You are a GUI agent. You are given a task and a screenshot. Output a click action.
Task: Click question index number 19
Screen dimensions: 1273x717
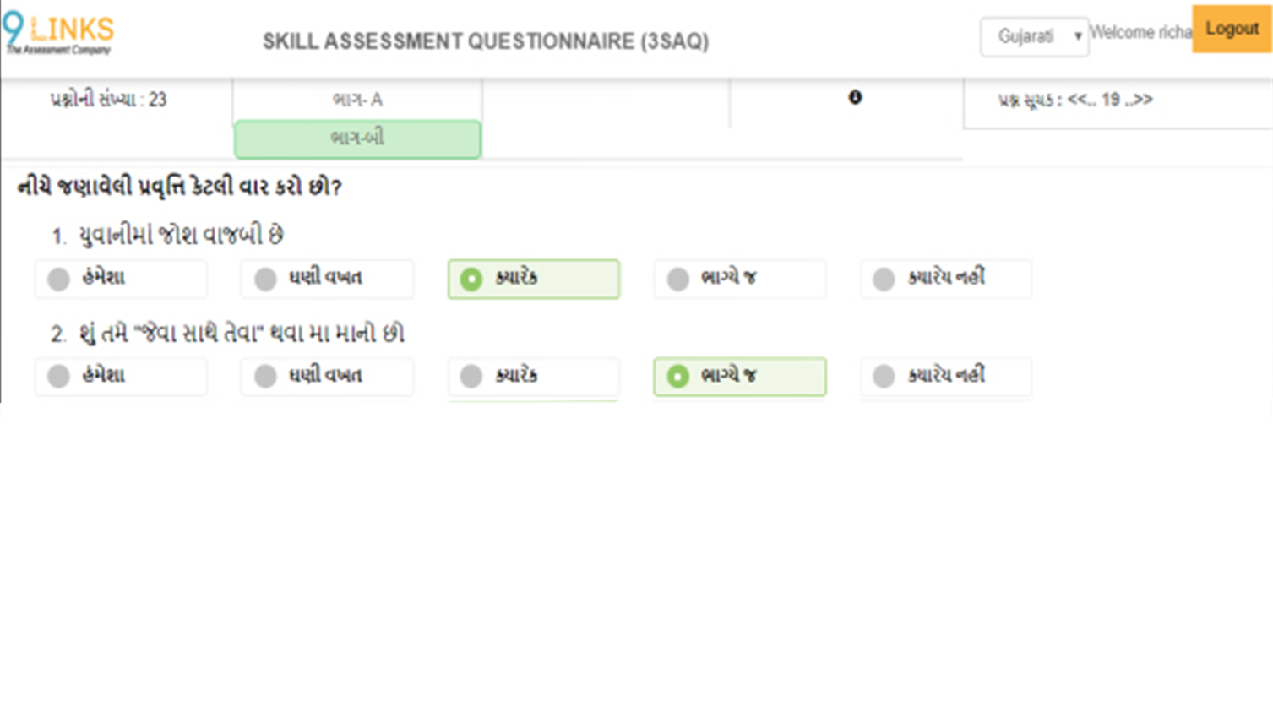tap(1111, 100)
